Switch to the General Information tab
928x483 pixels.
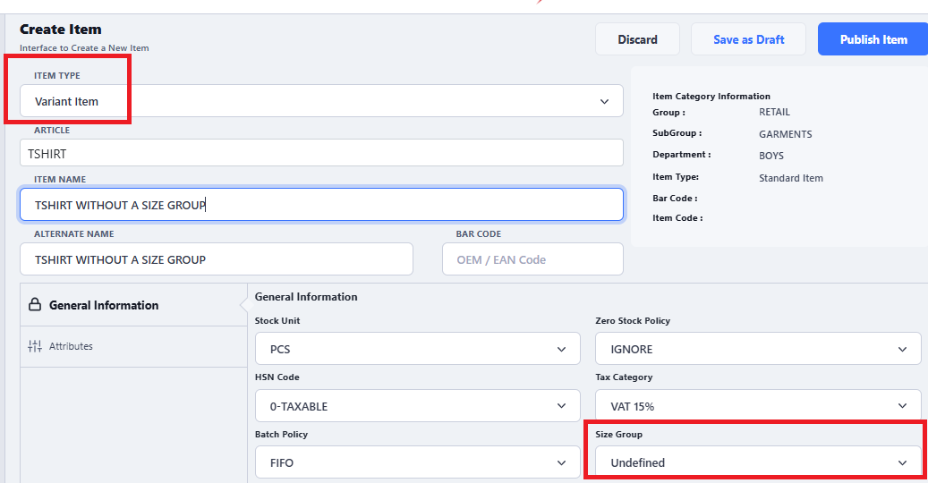pyautogui.click(x=104, y=305)
